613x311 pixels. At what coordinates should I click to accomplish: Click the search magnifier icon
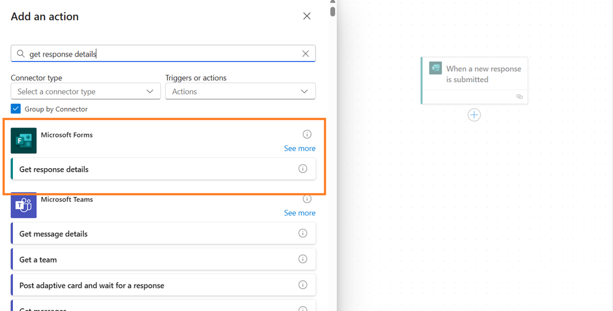21,53
